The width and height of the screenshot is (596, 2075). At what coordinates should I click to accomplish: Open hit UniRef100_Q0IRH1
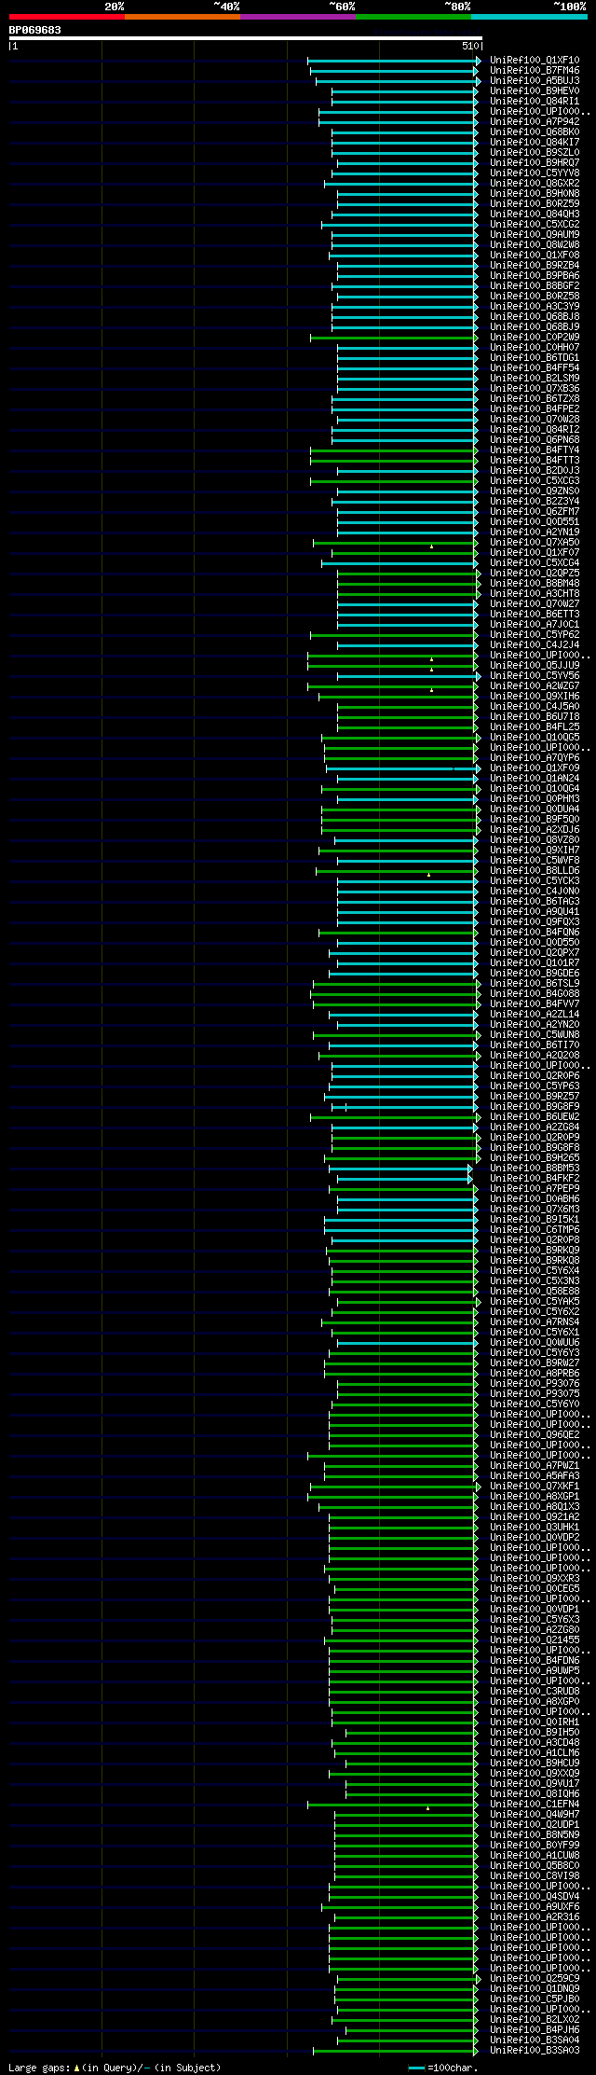pyautogui.click(x=535, y=1722)
